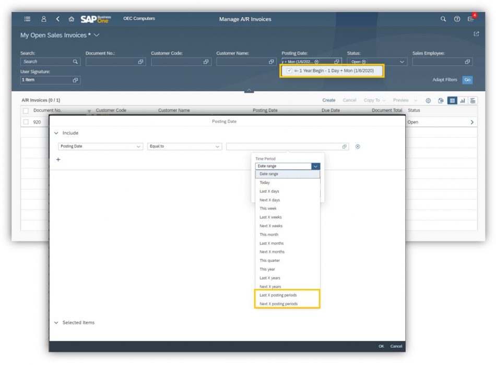Toggle the Time Period dropdown arrow
This screenshot has height=365, width=496.
point(315,166)
